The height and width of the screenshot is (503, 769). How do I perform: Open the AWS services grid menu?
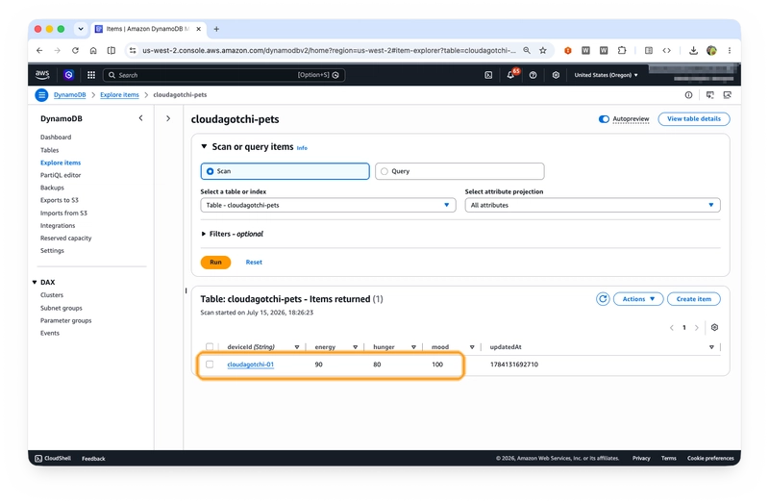[x=91, y=75]
